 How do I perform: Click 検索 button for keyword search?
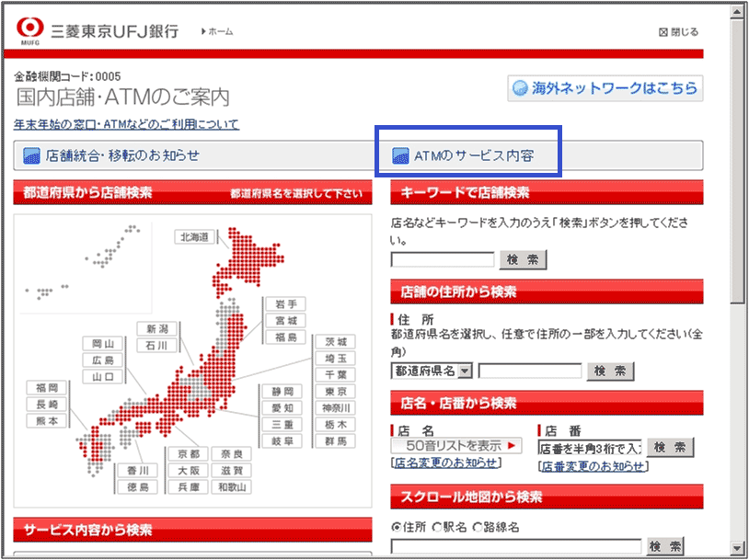pos(523,259)
